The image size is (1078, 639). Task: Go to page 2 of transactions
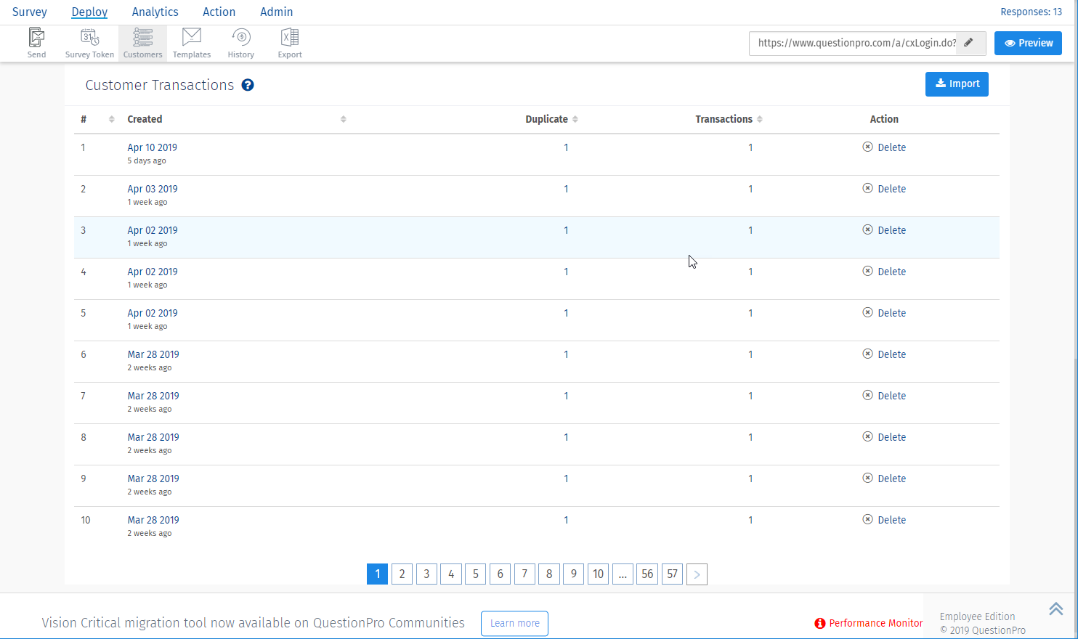(402, 574)
